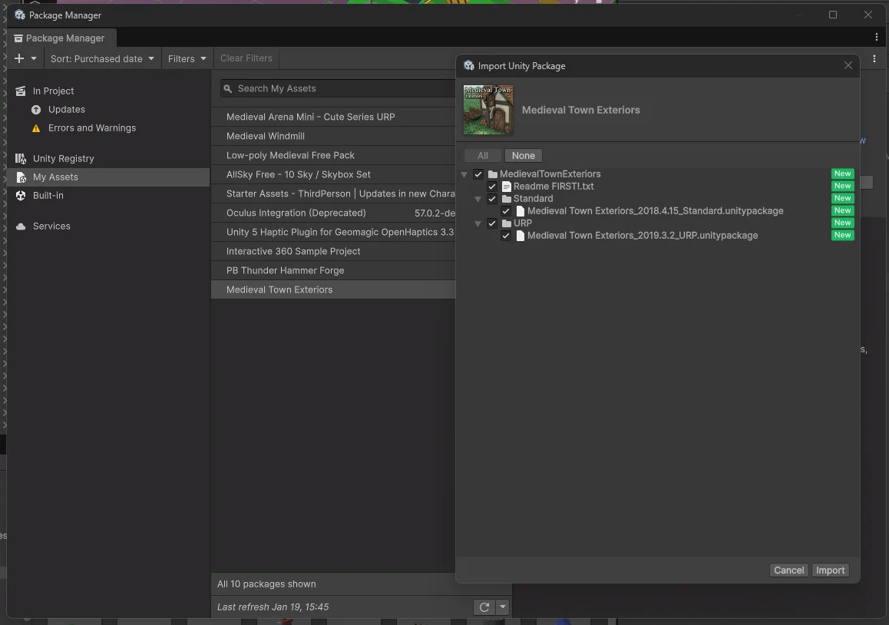
Task: Click the plus add package icon
Action: 19,58
